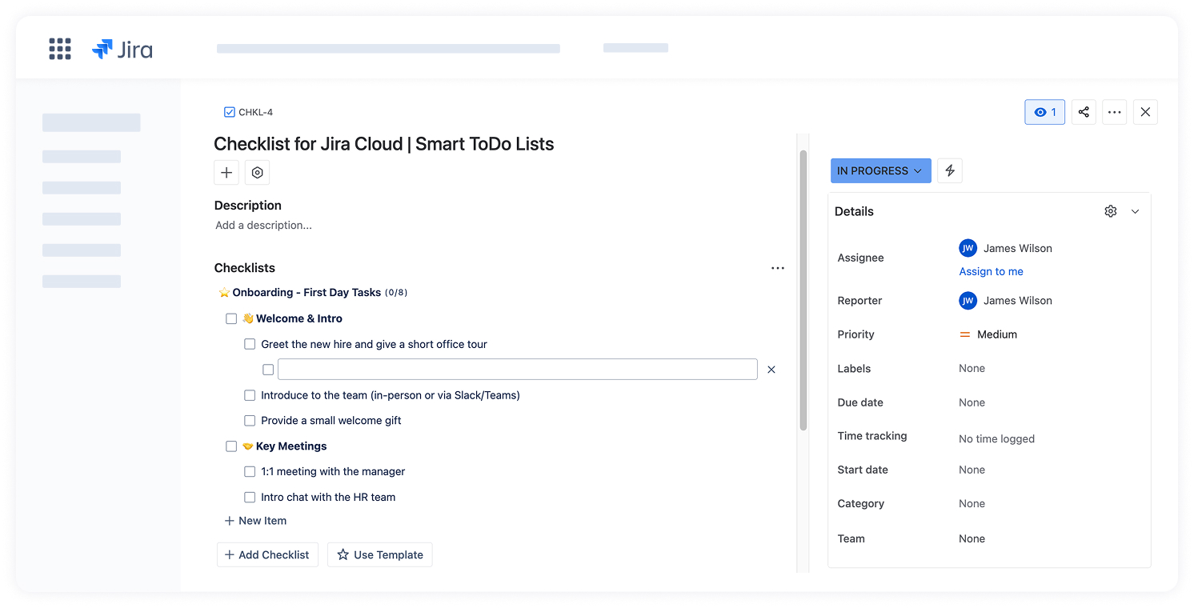Click the empty checklist item text field
The height and width of the screenshot is (608, 1194).
pyautogui.click(x=517, y=369)
